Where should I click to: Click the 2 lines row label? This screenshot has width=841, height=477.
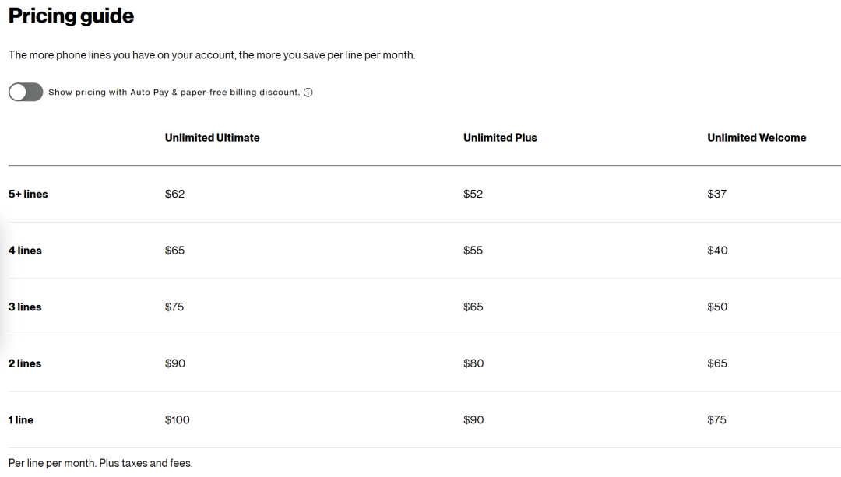[x=25, y=363]
